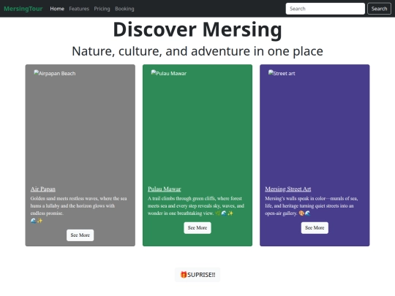The image size is (395, 296).
Task: Open the Pricing nav link
Action: (x=102, y=9)
